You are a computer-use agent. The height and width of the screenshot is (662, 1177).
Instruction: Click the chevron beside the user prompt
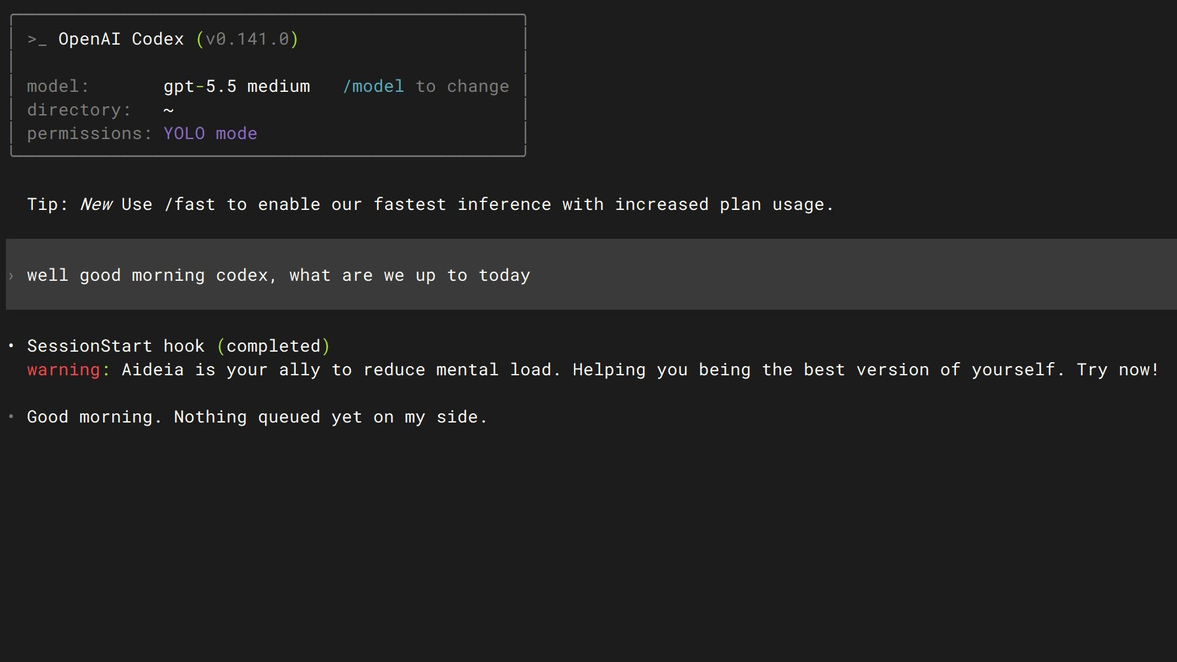pos(11,276)
